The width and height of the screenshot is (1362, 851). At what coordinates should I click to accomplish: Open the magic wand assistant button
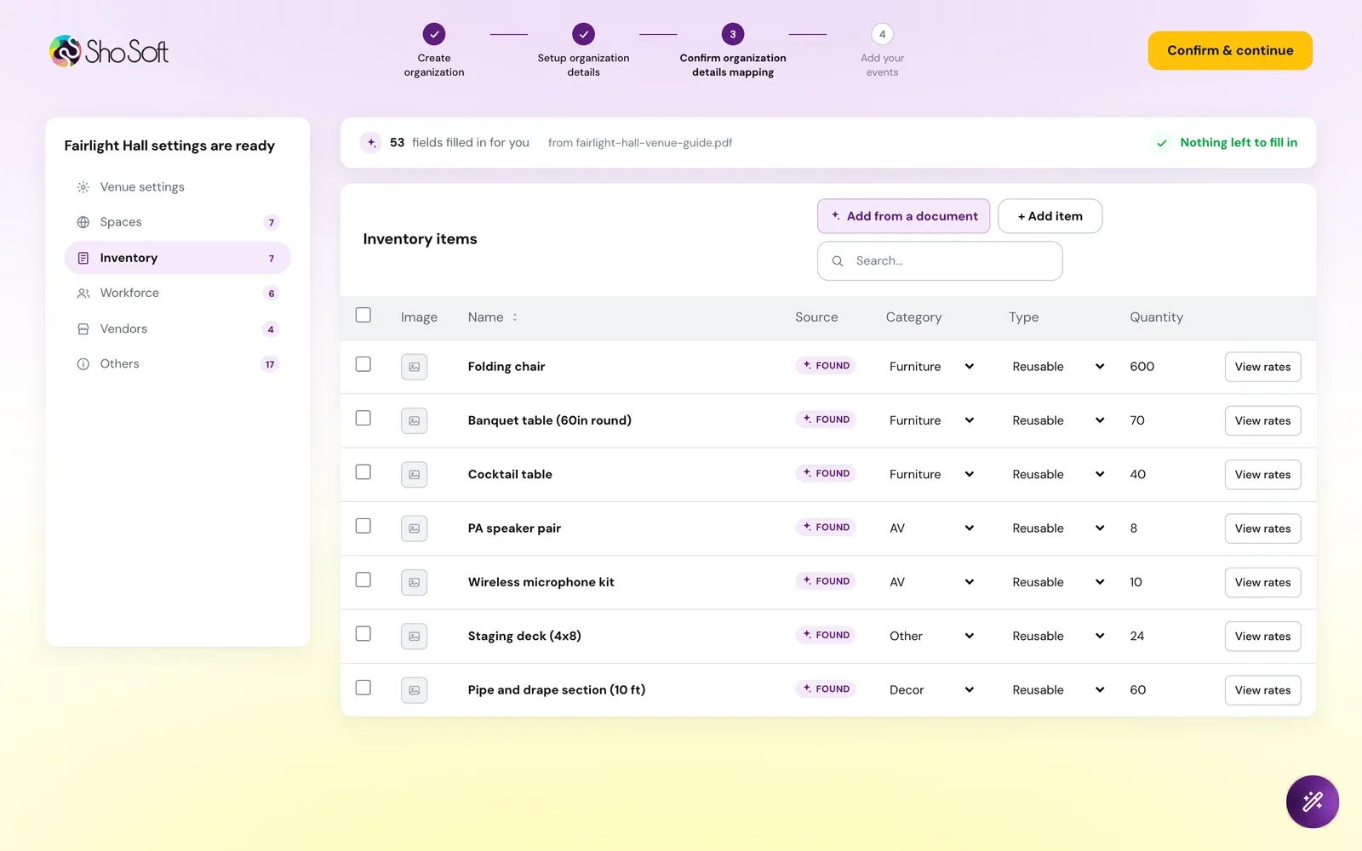coord(1312,801)
